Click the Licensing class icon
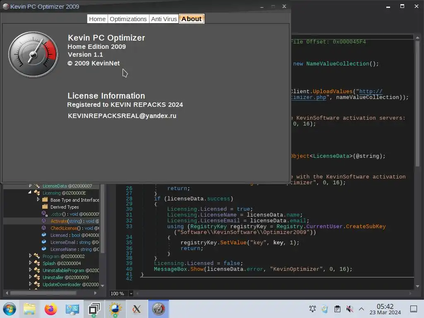This screenshot has width=424, height=318. coord(37,193)
